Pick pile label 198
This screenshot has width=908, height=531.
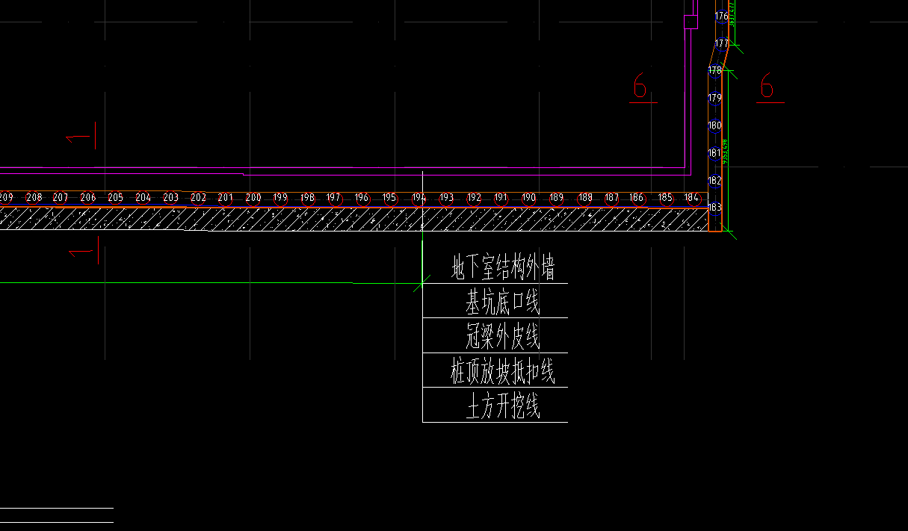[307, 198]
